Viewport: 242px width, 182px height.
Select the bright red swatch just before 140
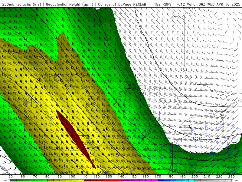click(118, 180)
